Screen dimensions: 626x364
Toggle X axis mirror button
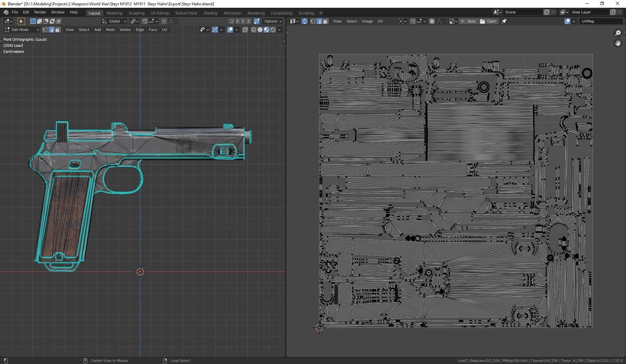click(237, 21)
